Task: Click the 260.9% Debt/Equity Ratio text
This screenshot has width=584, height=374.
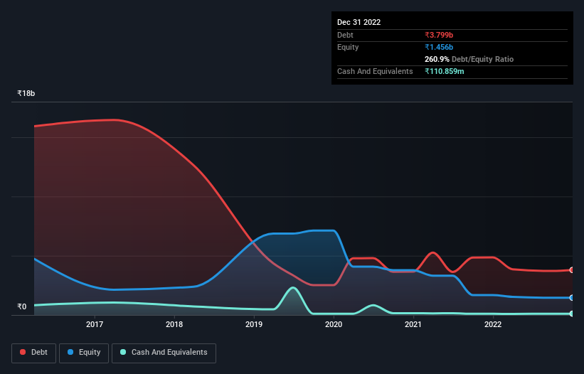Action: pos(469,59)
